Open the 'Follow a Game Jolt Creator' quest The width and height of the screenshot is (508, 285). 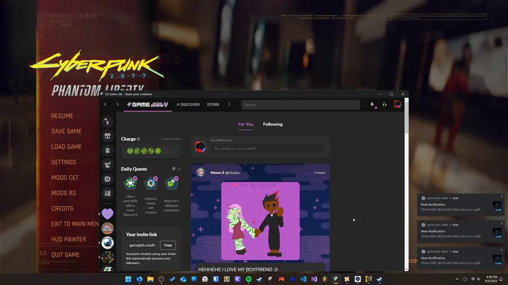coord(151,195)
